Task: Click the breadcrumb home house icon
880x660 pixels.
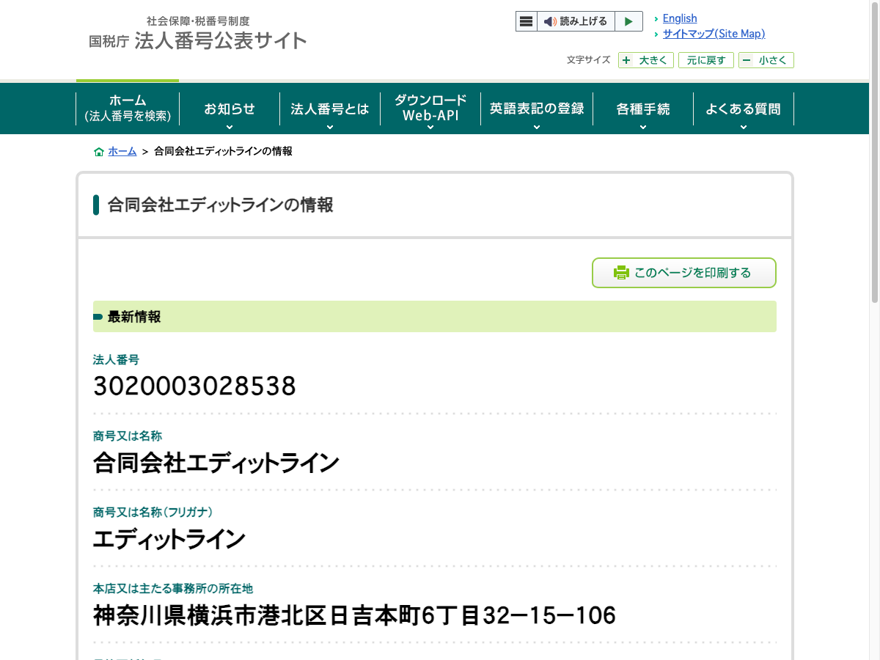Action: point(98,152)
